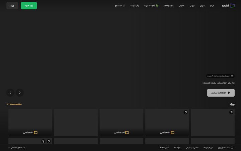Open سایر لینک‌ها in the footer
241x151 pixels.
pos(164,148)
